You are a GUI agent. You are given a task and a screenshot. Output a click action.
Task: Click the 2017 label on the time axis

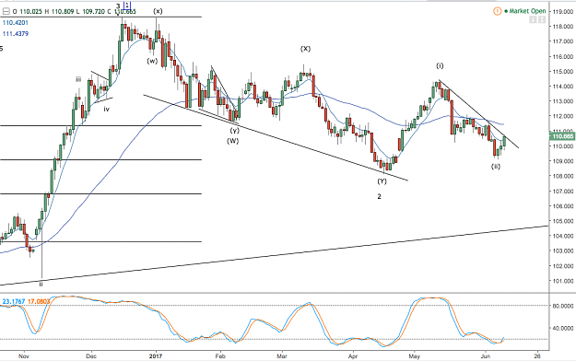(156, 356)
